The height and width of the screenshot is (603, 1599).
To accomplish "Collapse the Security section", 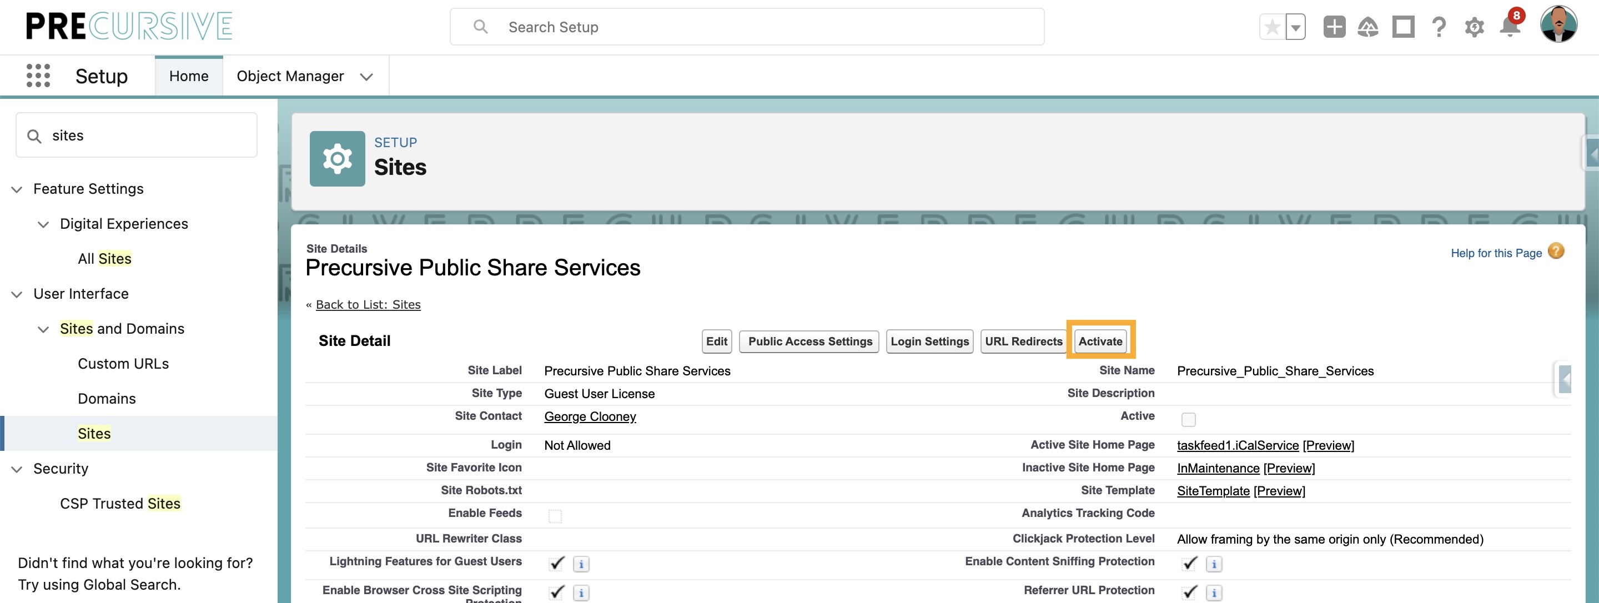I will [x=16, y=469].
